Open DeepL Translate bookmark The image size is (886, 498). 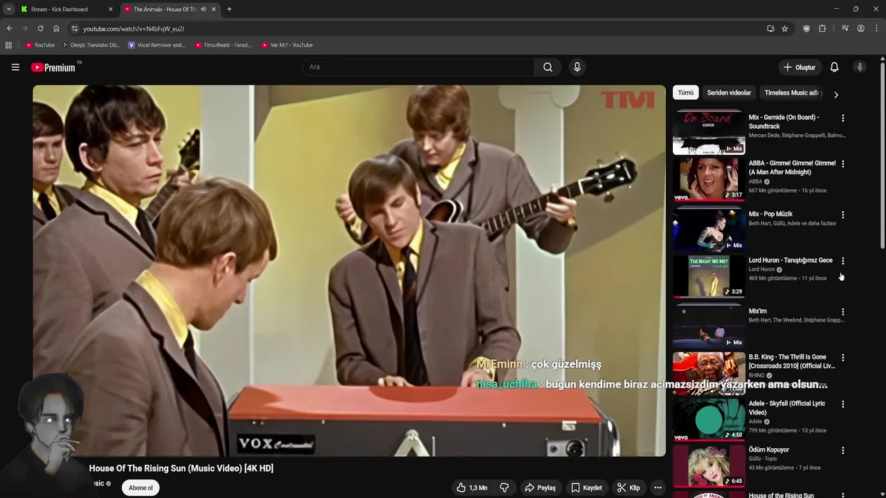91,45
